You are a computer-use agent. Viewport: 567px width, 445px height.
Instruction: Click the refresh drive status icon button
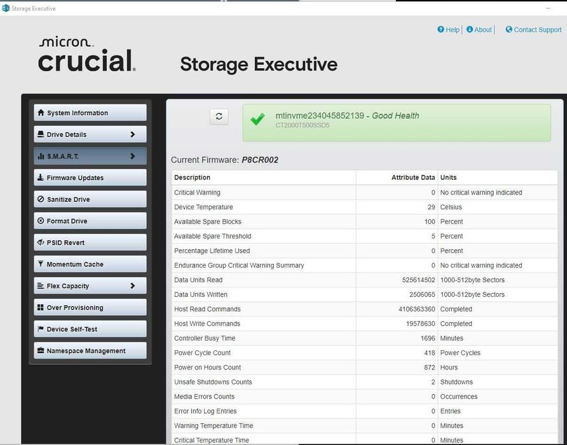coord(219,116)
